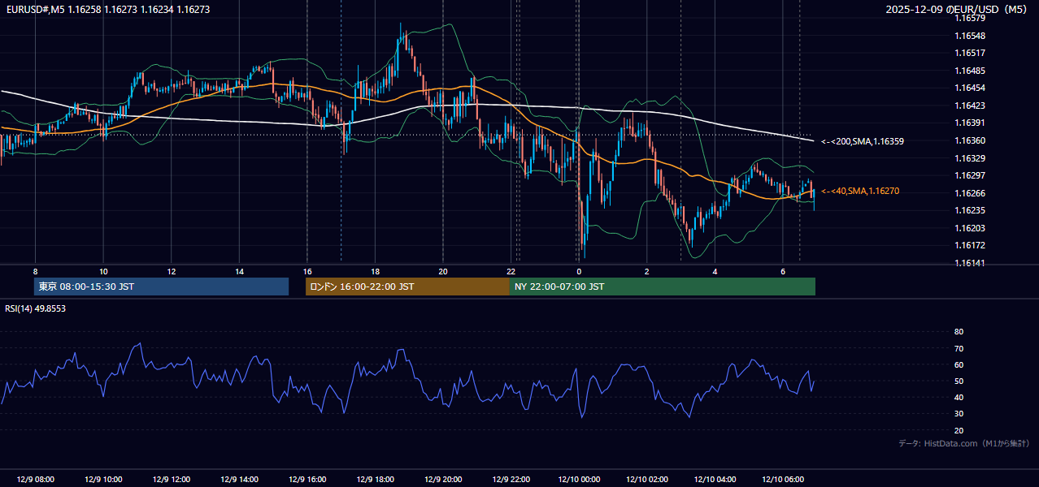Click hour tick 16 under price chart

[x=306, y=271]
